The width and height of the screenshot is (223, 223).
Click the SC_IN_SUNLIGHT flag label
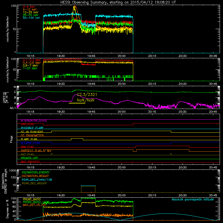pos(32,132)
